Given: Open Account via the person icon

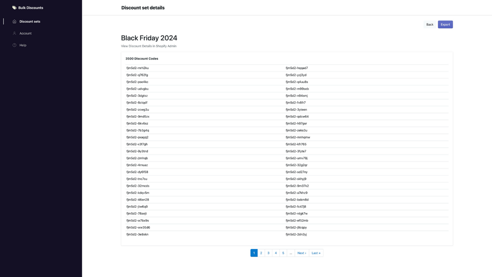Looking at the screenshot, I should click(x=14, y=33).
